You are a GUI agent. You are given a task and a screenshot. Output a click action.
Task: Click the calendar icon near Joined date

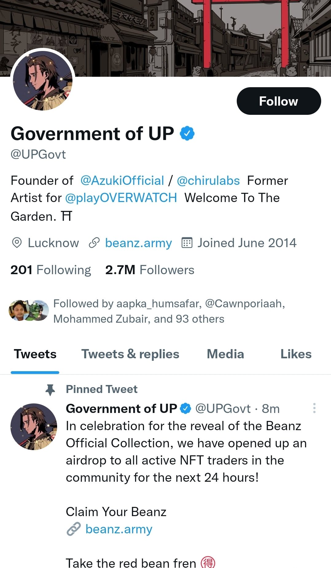[x=187, y=243]
